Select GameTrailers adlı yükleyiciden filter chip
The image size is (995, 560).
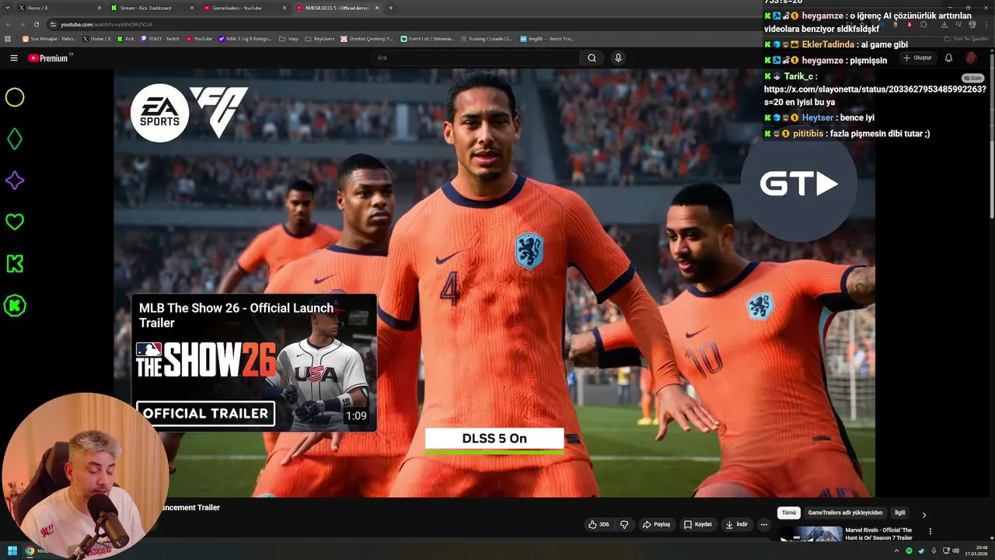[x=845, y=513]
